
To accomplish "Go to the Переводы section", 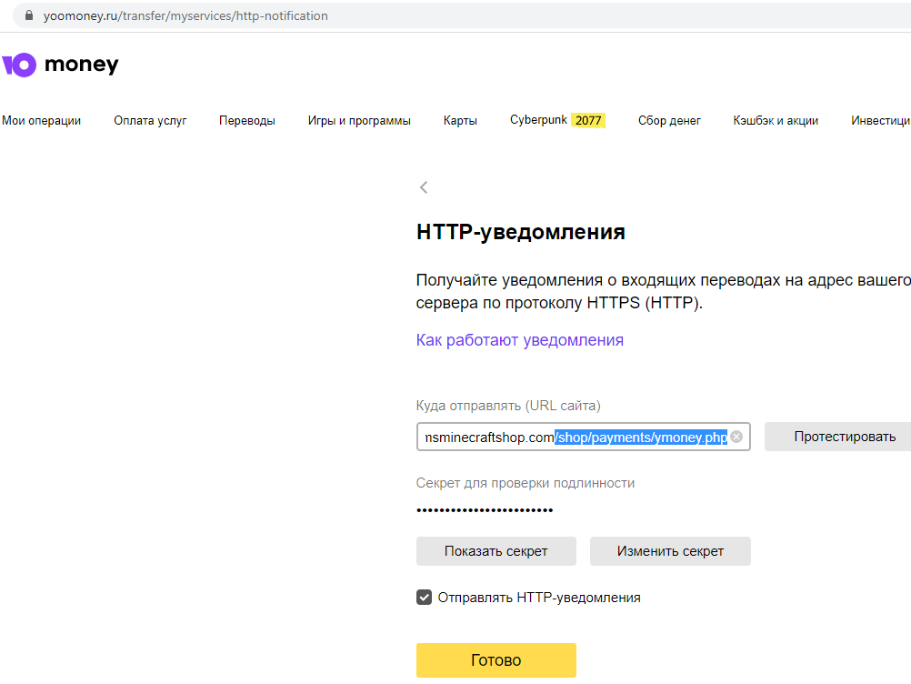I will 247,121.
